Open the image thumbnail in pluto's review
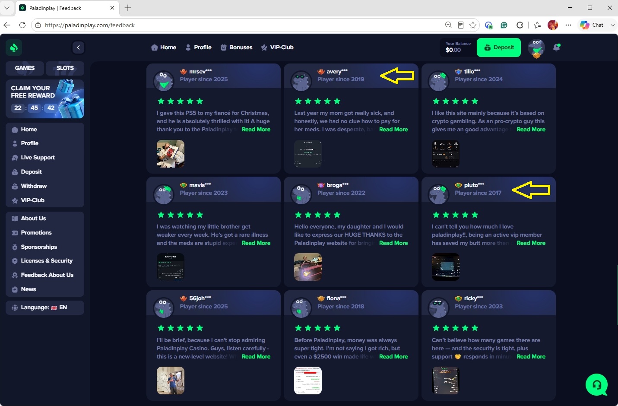Image resolution: width=618 pixels, height=406 pixels. (446, 267)
